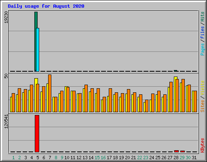Click day label 11 on the x-axis
207x162 pixels.
pyautogui.click(x=73, y=158)
